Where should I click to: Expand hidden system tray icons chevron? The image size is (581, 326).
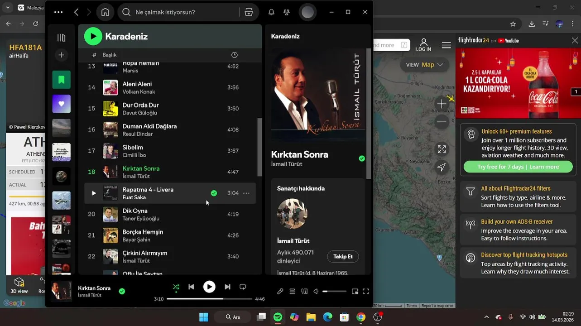(x=486, y=317)
